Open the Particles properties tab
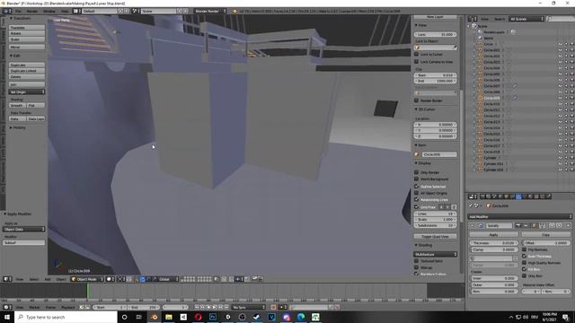This screenshot has width=575, height=323. click(x=543, y=196)
